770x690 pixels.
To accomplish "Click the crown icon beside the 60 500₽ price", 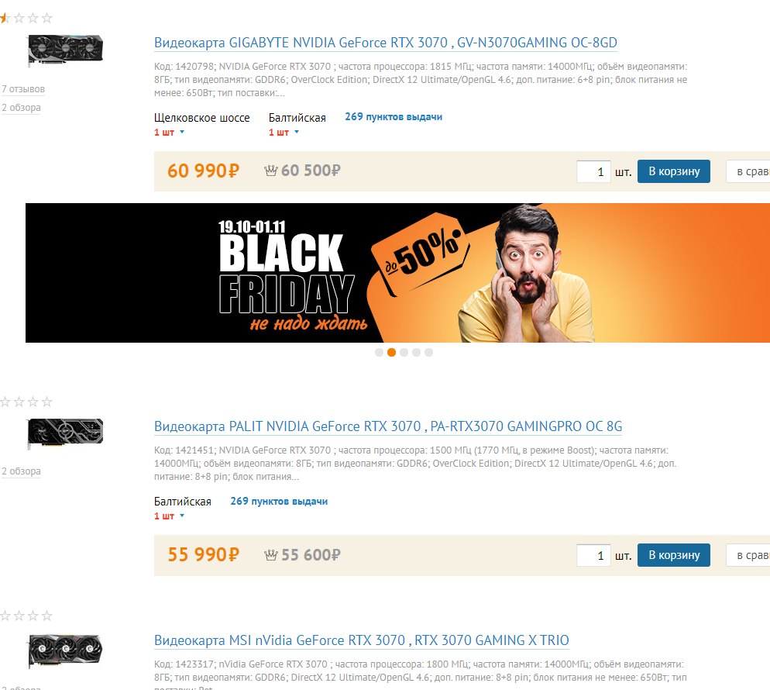I will [270, 171].
